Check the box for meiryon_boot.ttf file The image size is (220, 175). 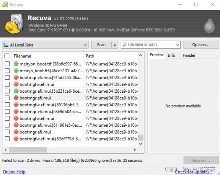(7, 64)
